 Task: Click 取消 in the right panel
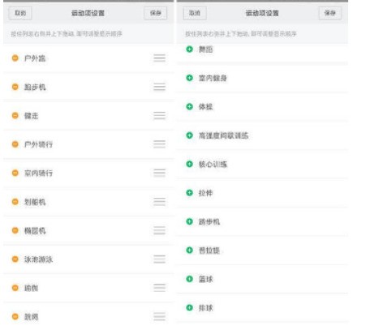pyautogui.click(x=195, y=13)
